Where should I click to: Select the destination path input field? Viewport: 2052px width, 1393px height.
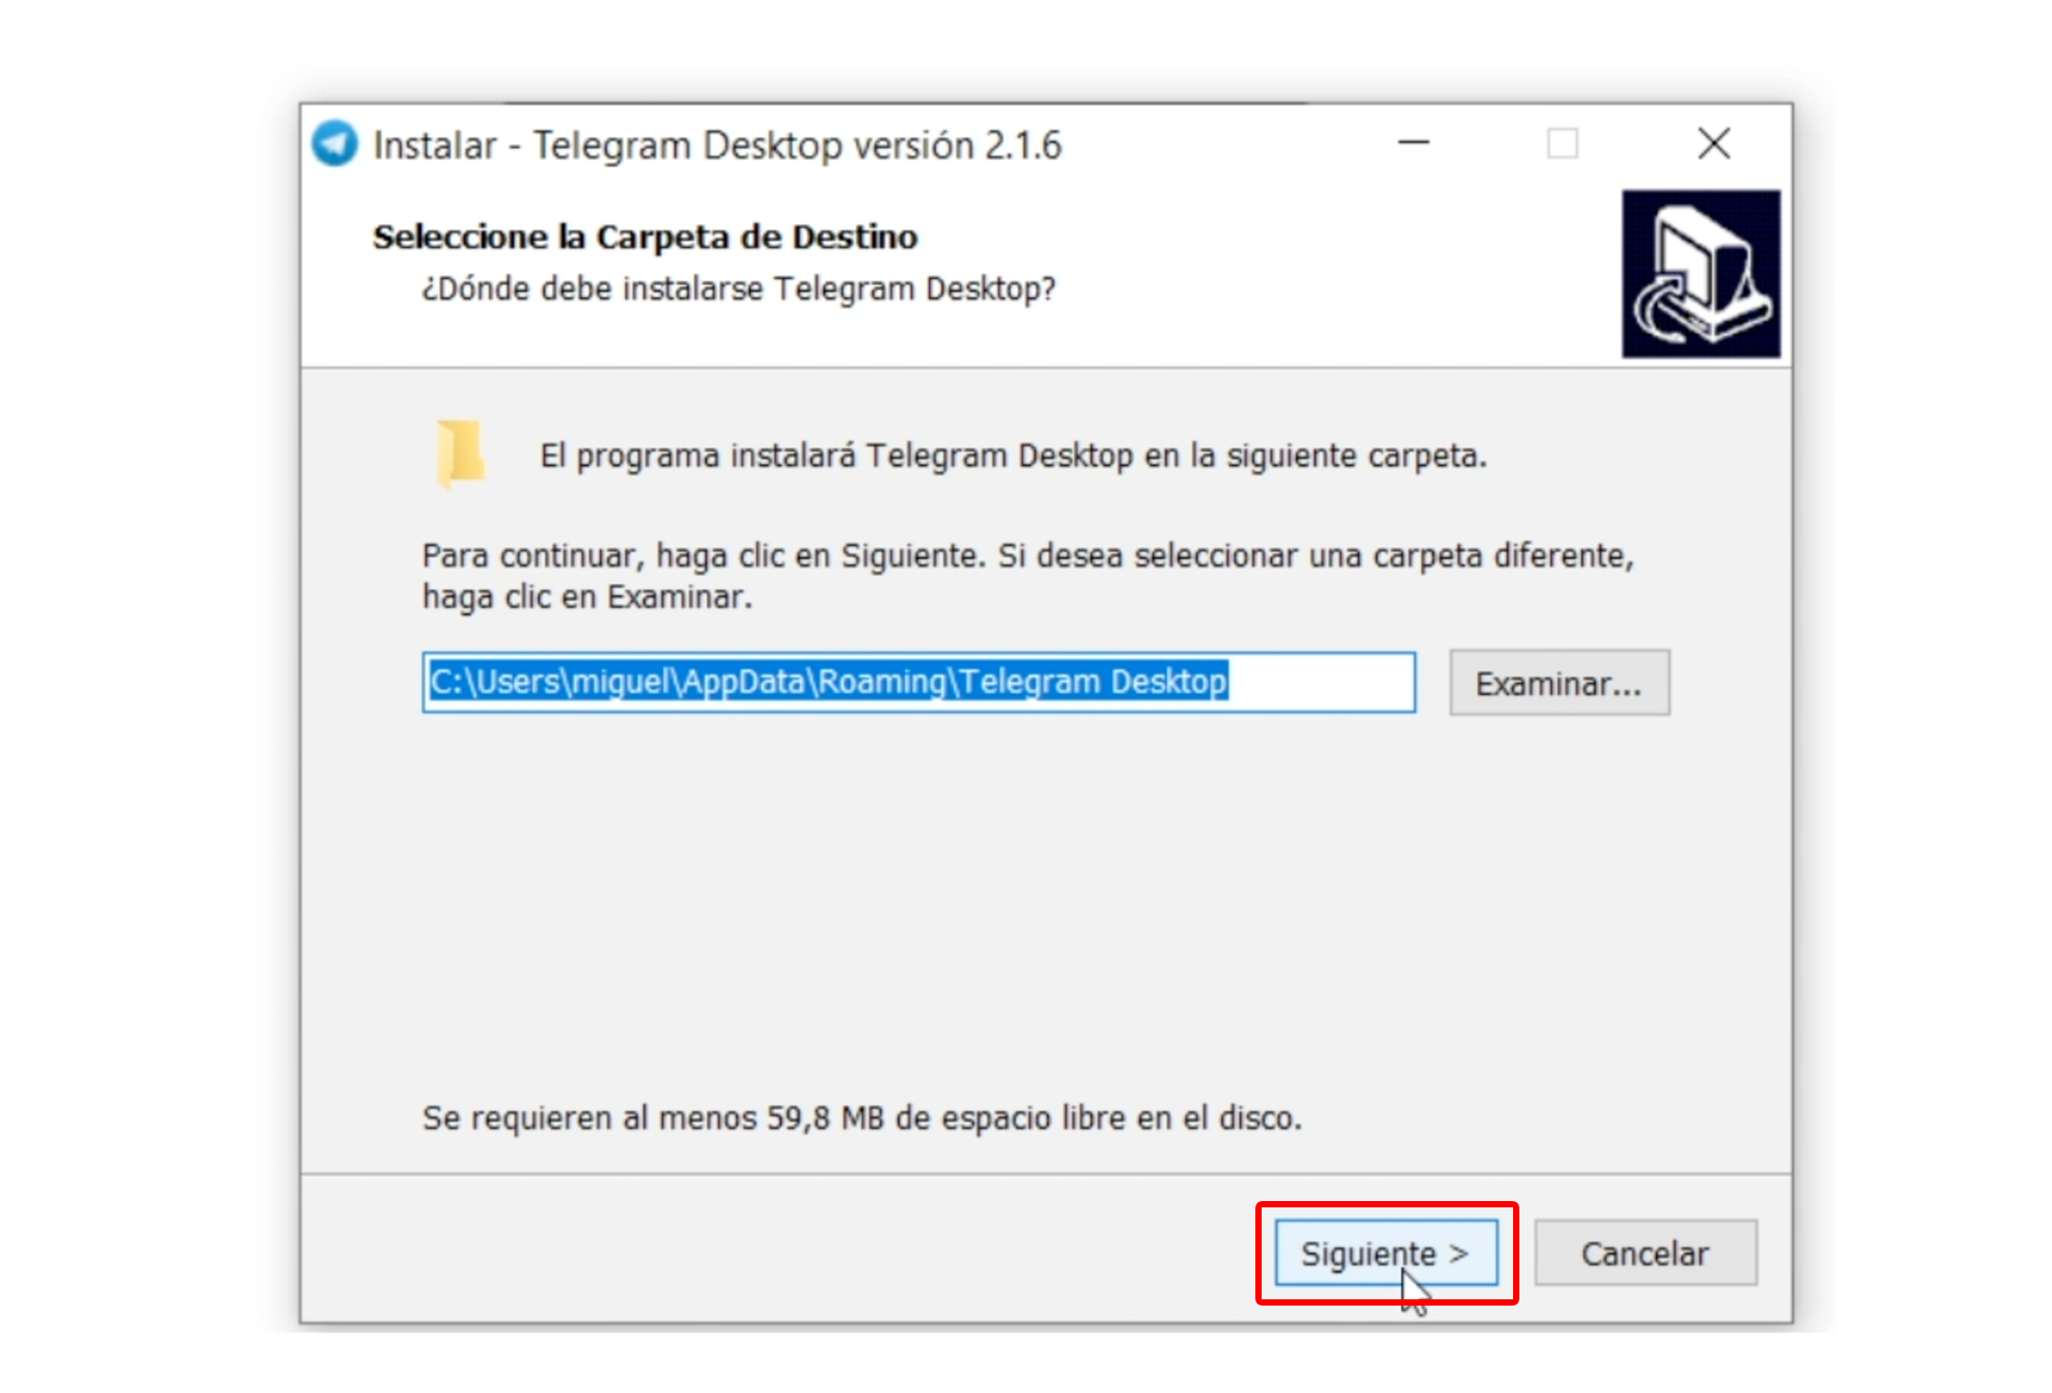(917, 681)
